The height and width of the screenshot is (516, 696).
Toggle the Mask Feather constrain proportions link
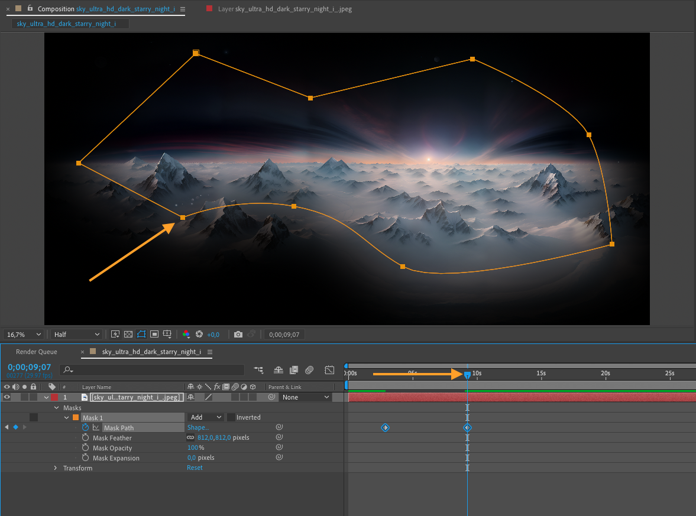click(x=190, y=438)
